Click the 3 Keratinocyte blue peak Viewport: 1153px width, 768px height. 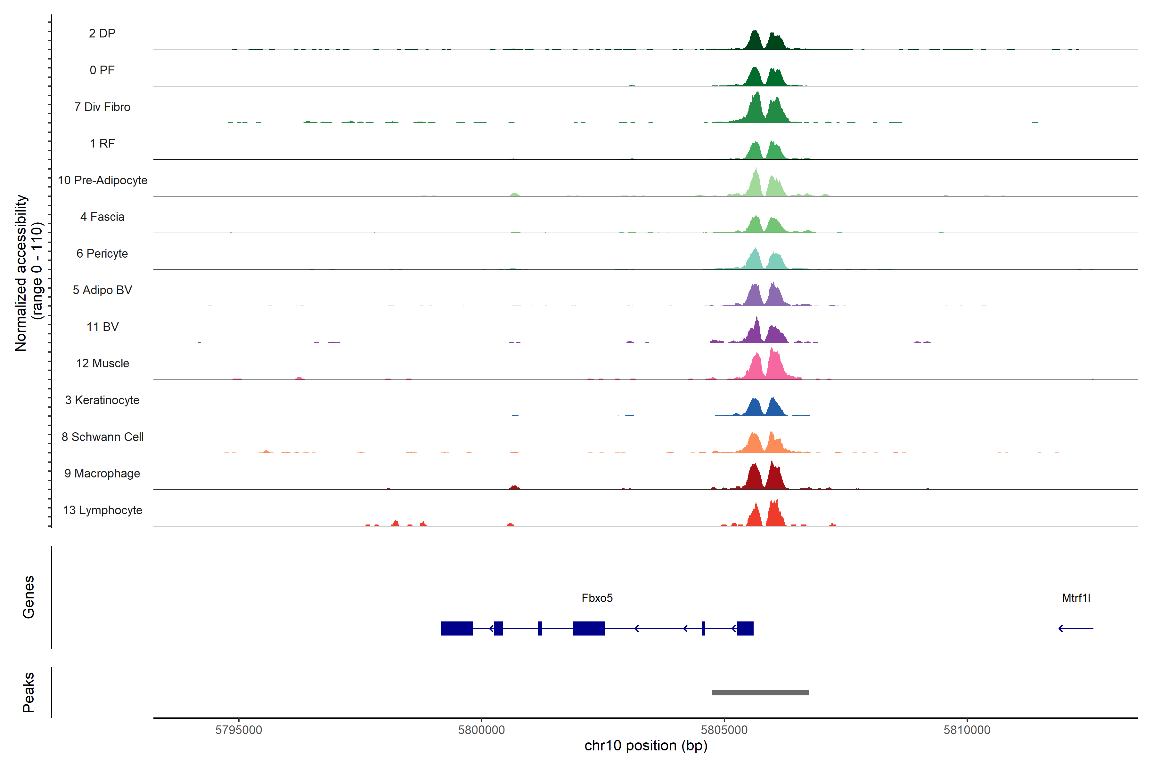(x=755, y=409)
